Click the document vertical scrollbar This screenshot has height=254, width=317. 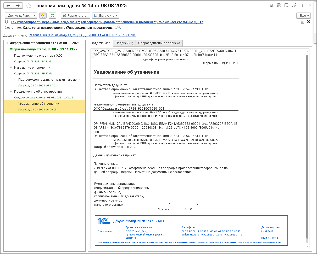308,146
